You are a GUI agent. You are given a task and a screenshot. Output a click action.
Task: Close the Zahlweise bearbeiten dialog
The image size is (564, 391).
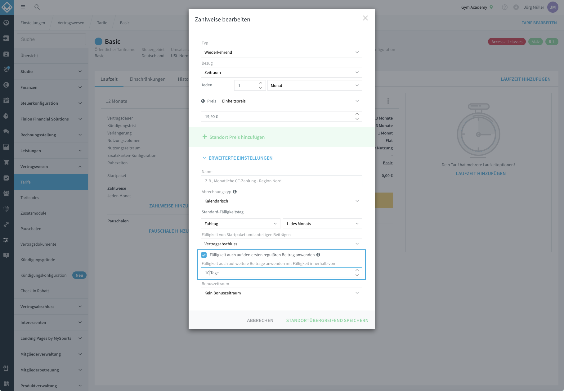pos(365,18)
